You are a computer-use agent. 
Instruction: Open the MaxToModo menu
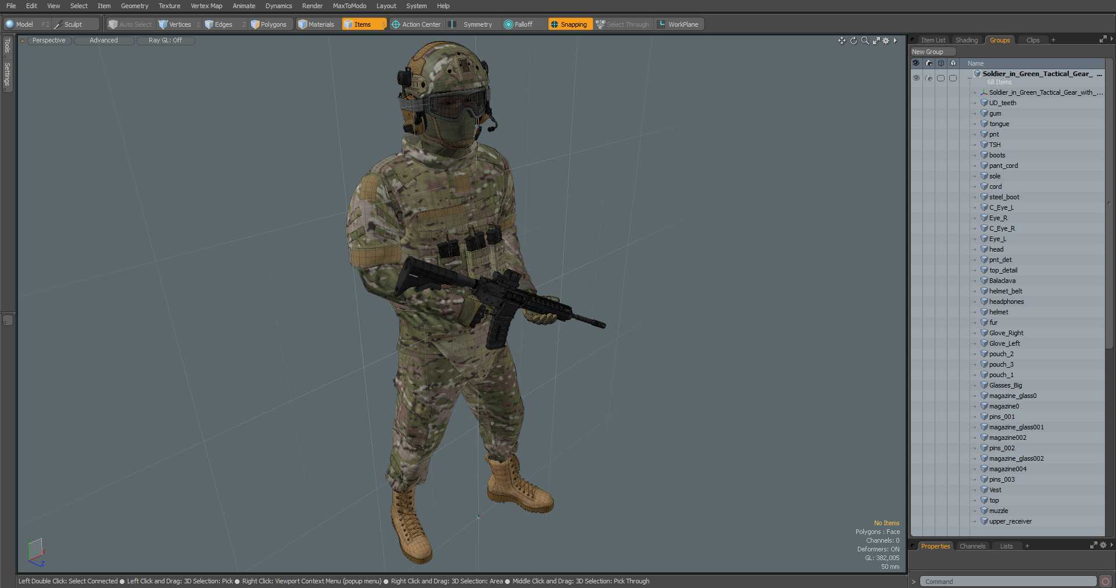click(x=349, y=6)
